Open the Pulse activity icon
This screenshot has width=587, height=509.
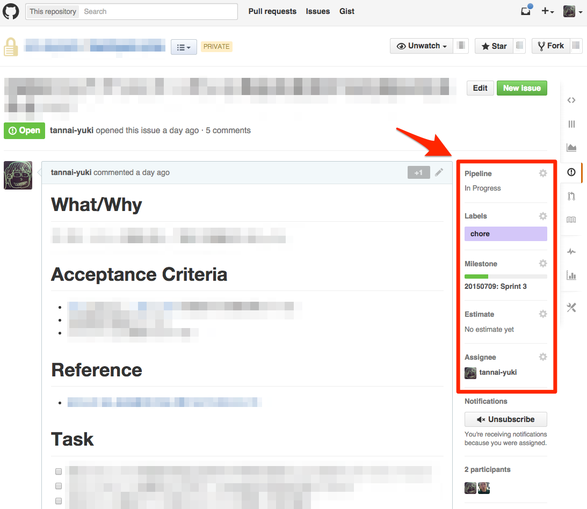tap(571, 251)
